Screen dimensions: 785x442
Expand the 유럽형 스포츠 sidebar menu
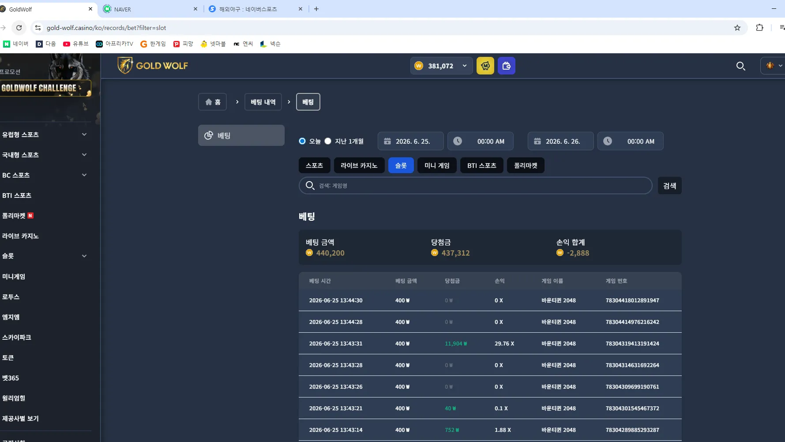point(45,134)
